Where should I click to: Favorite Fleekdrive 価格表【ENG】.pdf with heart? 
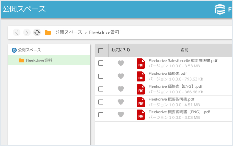121,89
